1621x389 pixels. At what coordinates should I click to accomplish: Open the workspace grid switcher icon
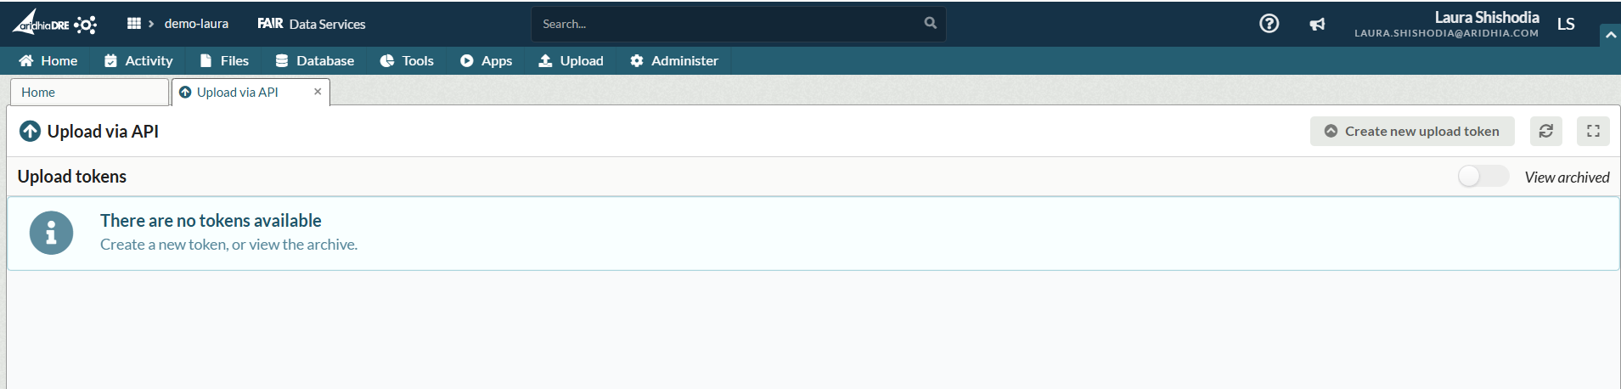[x=134, y=24]
